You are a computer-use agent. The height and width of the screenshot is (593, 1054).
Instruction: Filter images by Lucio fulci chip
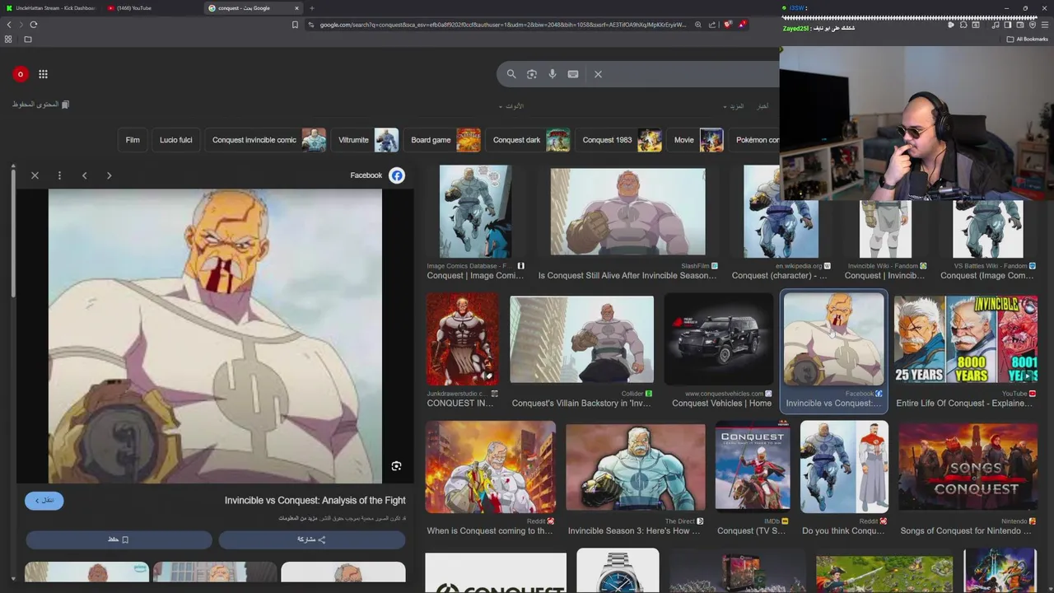click(x=176, y=140)
